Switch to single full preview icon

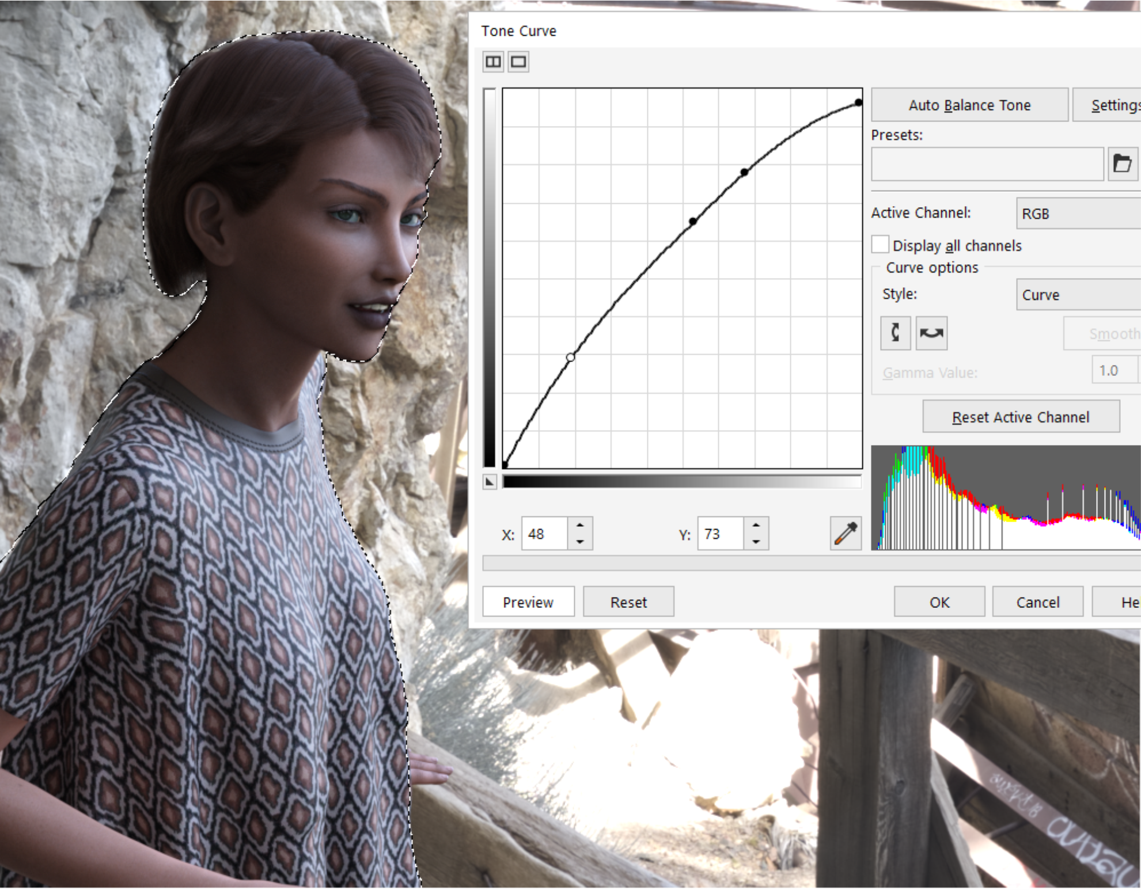coord(518,62)
